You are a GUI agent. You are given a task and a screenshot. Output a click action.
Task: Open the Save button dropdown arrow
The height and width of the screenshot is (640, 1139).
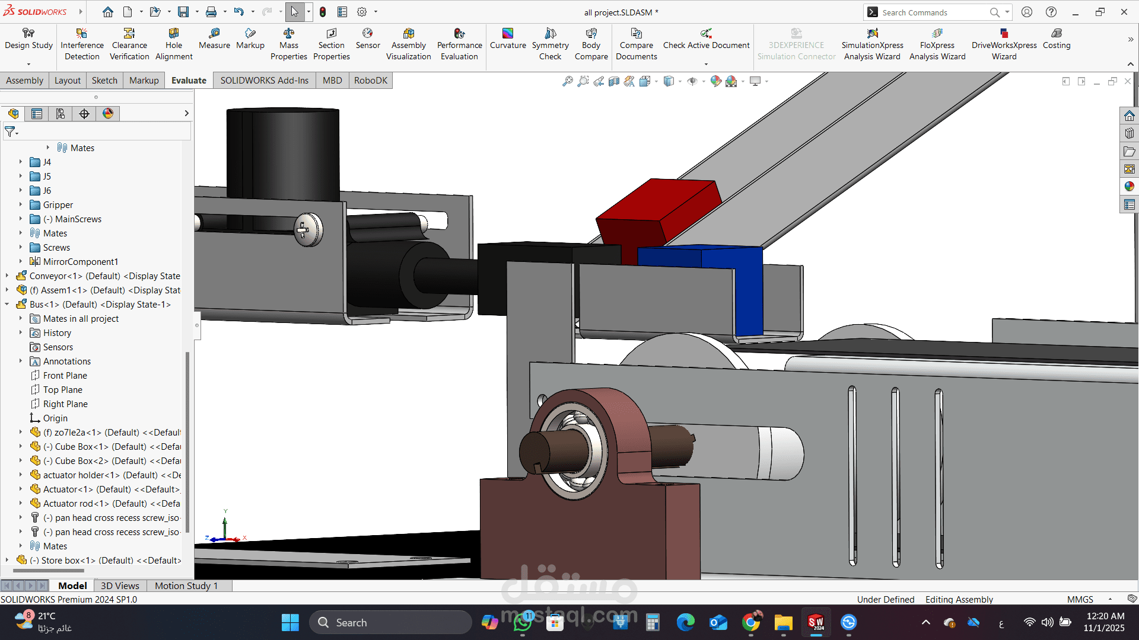click(197, 12)
